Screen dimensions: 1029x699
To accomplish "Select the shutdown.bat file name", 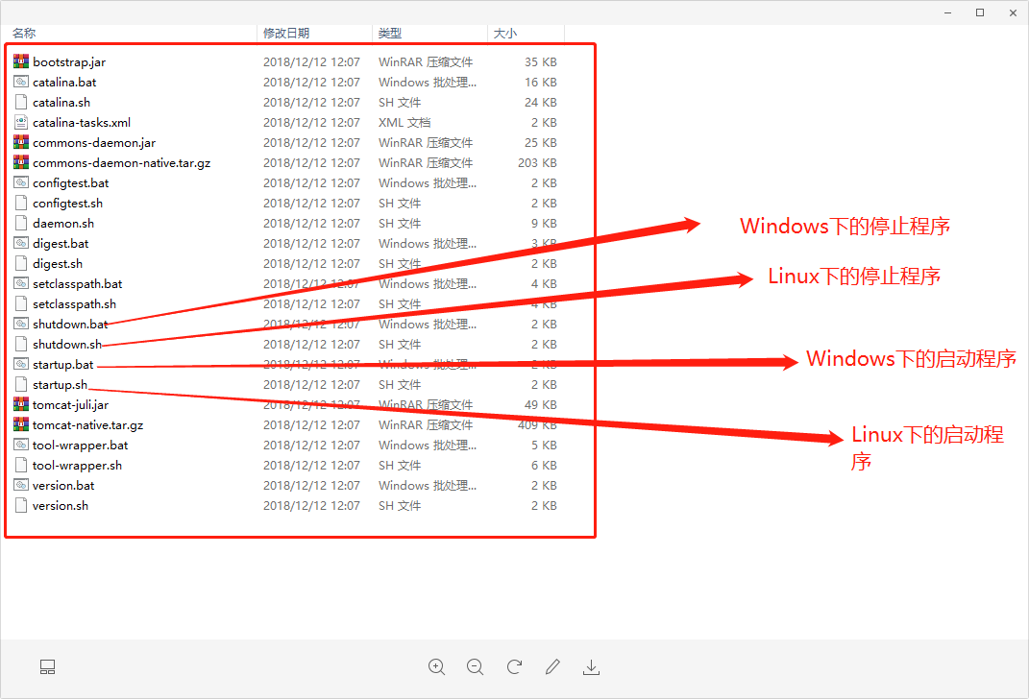I will point(70,324).
